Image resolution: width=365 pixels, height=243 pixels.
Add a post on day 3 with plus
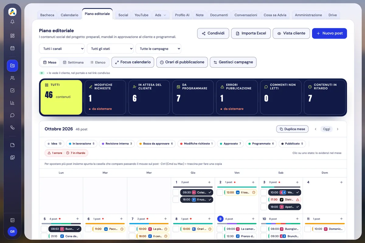click(x=297, y=182)
